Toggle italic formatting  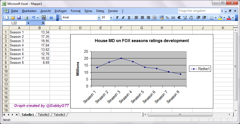(123, 18)
